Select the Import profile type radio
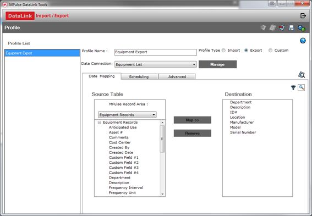 223,51
